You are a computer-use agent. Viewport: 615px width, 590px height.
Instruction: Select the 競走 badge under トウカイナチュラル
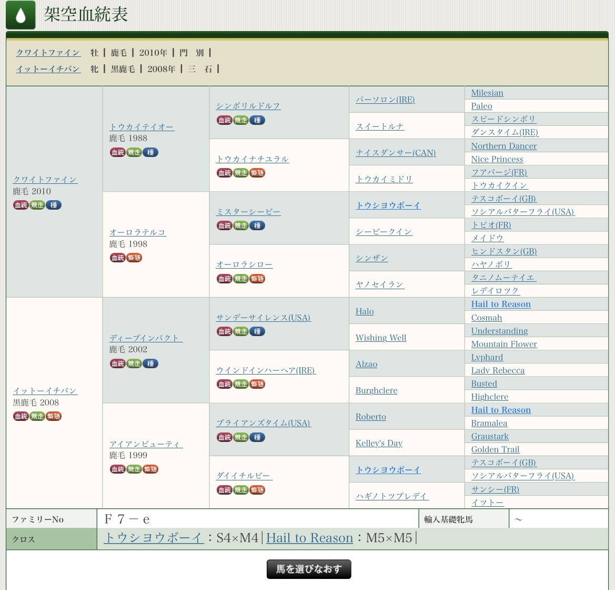pos(241,173)
